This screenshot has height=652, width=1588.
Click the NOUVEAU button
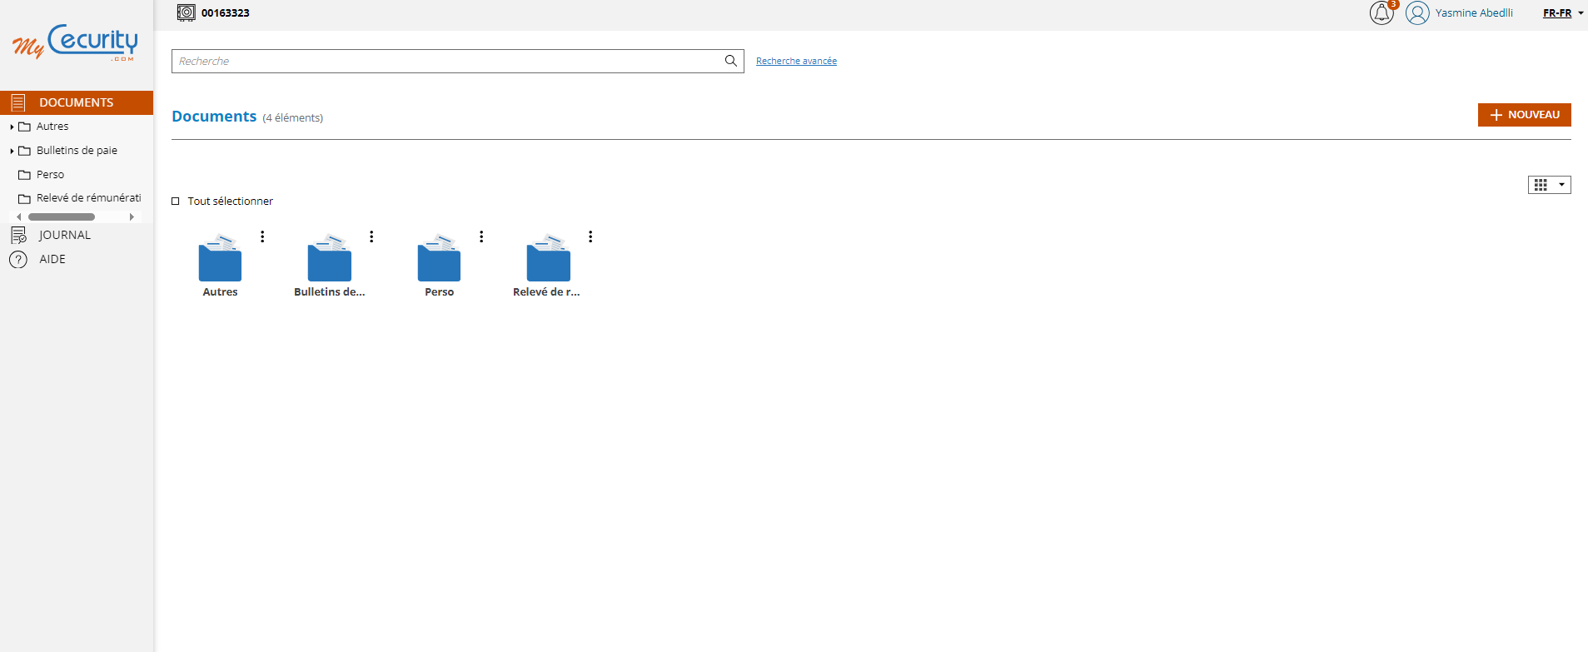(1524, 115)
